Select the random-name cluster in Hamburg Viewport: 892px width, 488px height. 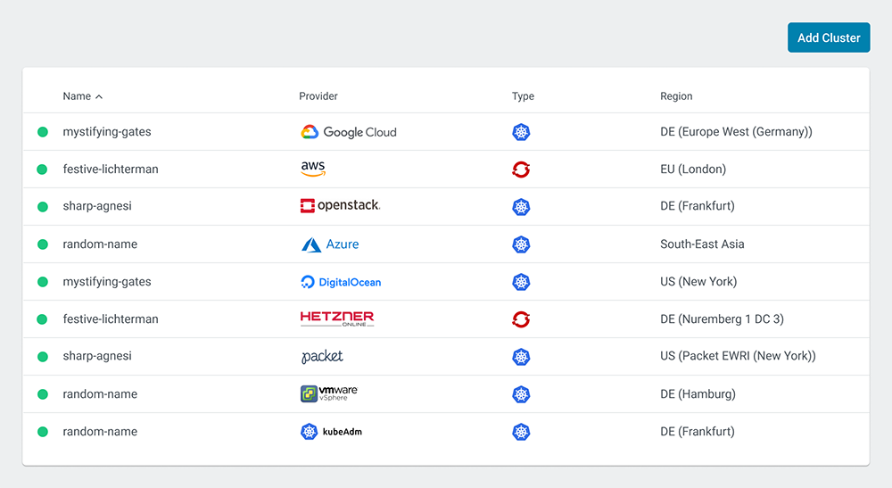coord(100,394)
